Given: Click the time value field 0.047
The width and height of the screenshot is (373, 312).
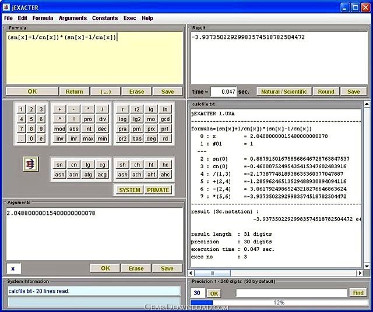Looking at the screenshot, I should tap(224, 92).
